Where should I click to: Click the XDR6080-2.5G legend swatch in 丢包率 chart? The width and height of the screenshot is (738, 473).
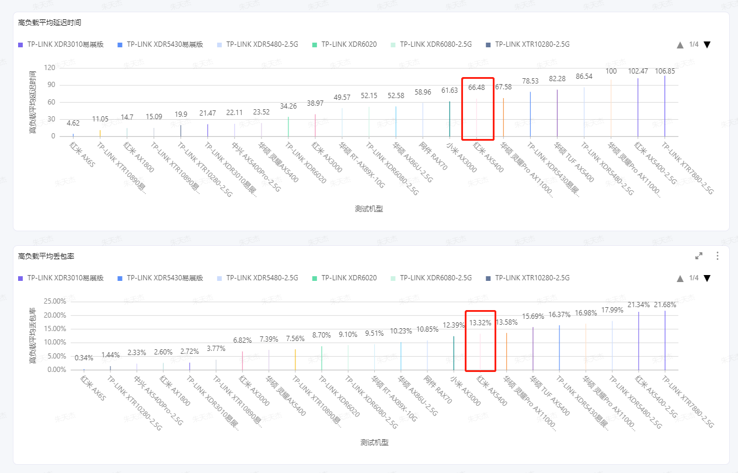[x=394, y=278]
